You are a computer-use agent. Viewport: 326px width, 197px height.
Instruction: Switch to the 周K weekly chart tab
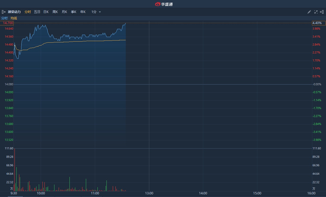coord(55,12)
